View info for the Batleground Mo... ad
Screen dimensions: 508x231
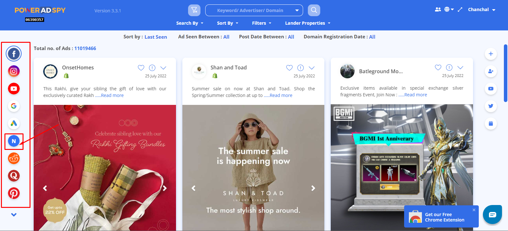[449, 67]
